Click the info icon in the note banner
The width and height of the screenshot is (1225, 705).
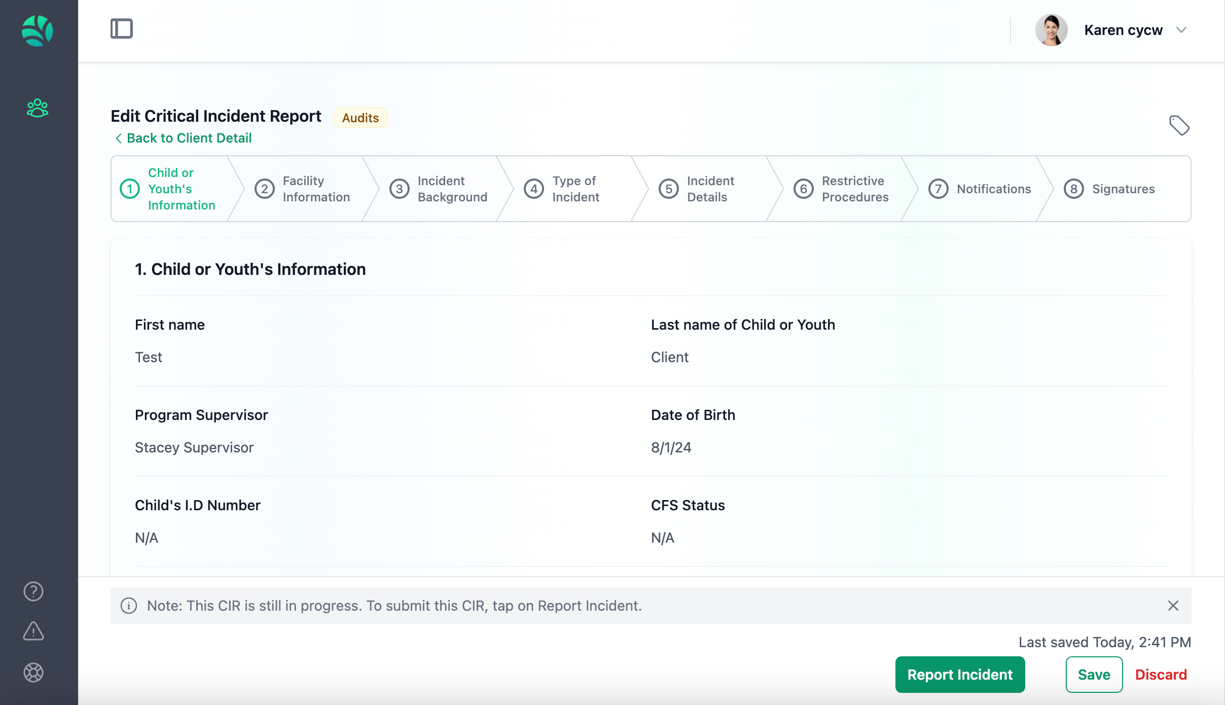click(x=129, y=606)
